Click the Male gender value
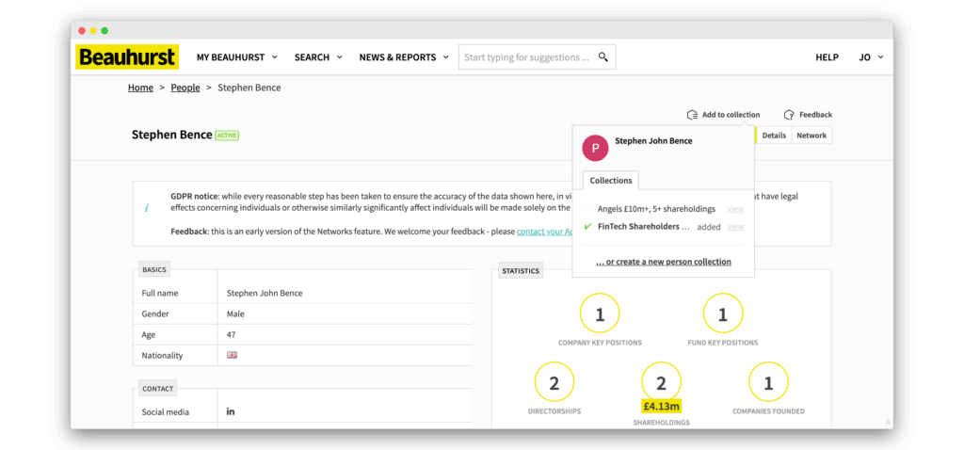 [x=235, y=314]
